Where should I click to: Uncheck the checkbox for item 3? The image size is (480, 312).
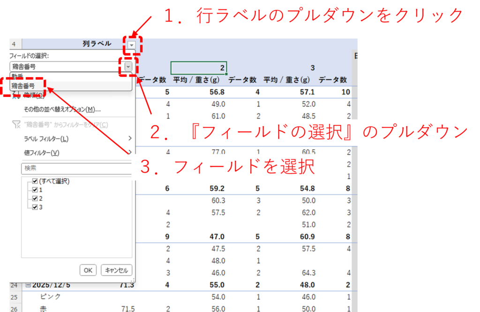point(35,207)
